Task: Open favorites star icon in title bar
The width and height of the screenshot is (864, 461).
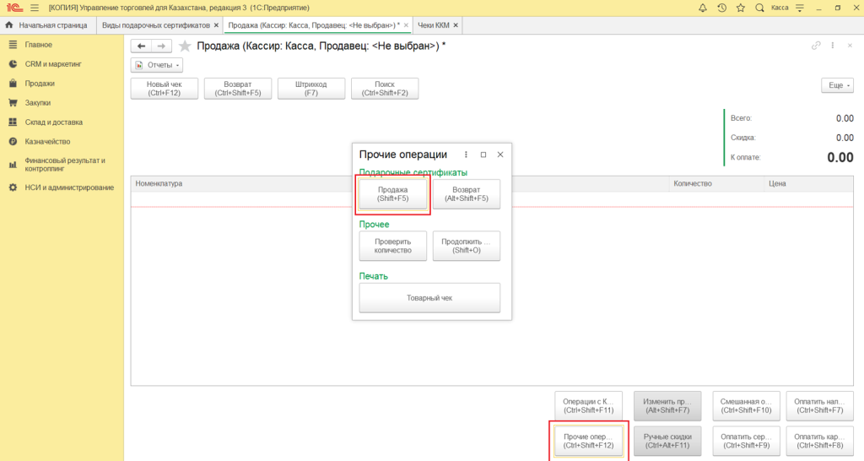Action: click(x=741, y=8)
